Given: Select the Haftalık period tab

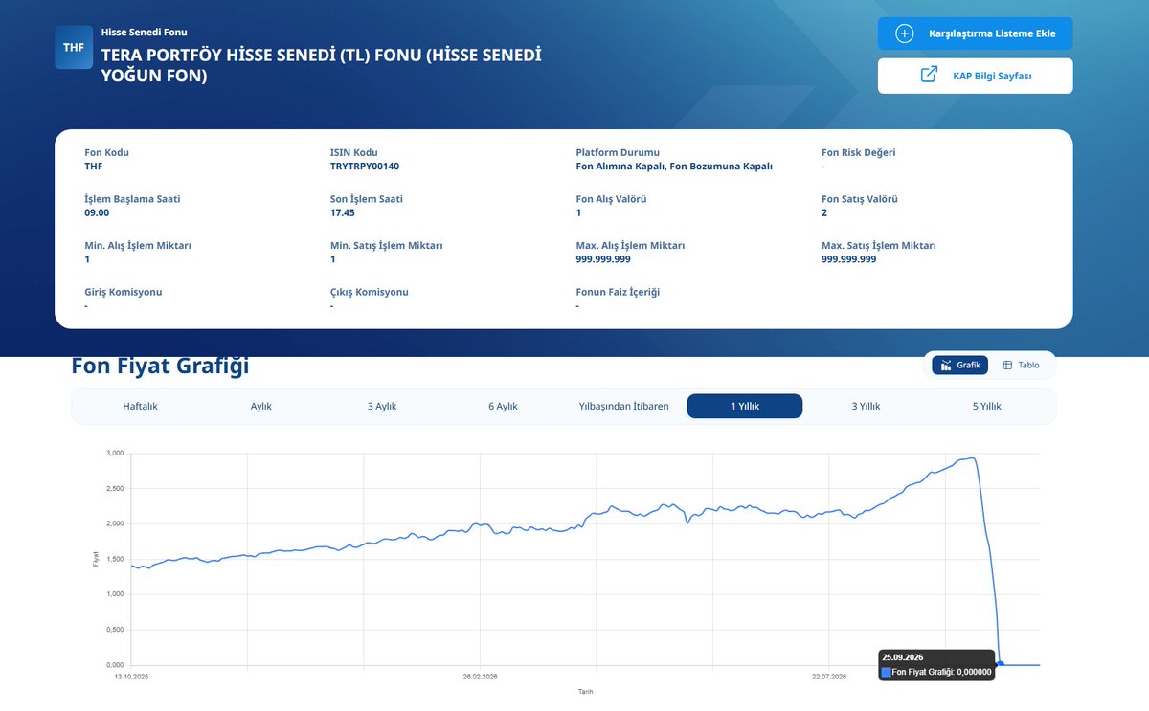Looking at the screenshot, I should coord(140,406).
